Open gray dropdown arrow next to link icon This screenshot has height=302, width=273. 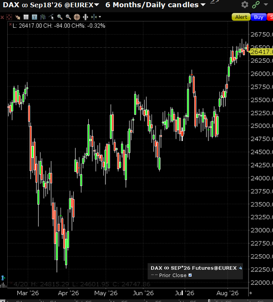pyautogui.click(x=266, y=5)
